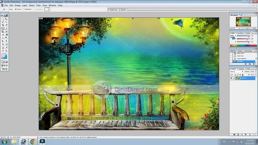Open the tool preset picker arrow

6,9
